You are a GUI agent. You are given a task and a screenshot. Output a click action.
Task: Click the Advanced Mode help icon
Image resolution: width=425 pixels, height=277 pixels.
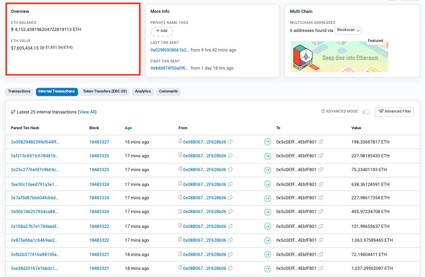point(323,111)
